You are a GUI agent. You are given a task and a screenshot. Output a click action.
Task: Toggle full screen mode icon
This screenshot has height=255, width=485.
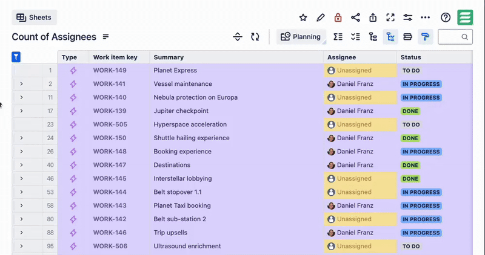pos(390,18)
